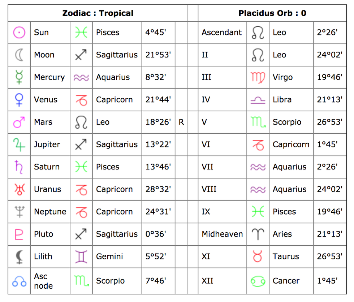Click the Neptune trident icon
Image resolution: width=354 pixels, height=302 pixels.
click(x=19, y=212)
